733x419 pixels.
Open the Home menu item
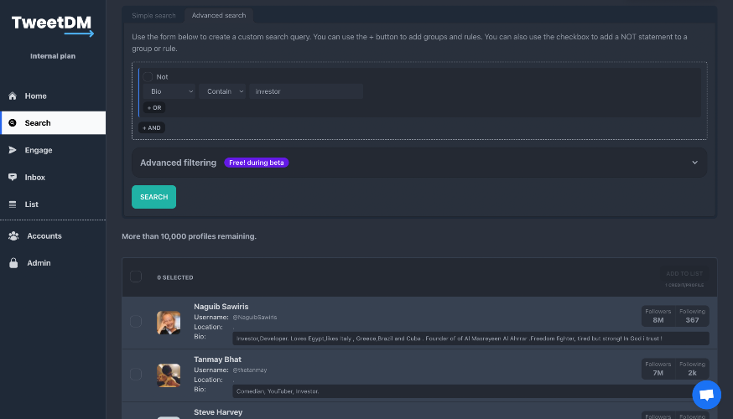point(53,96)
